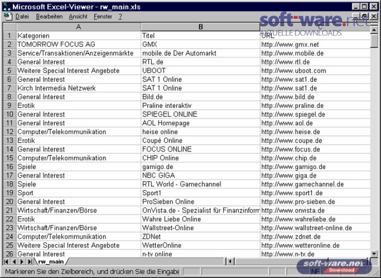Select Coupé Online cell
The width and height of the screenshot is (381, 278).
(200, 141)
